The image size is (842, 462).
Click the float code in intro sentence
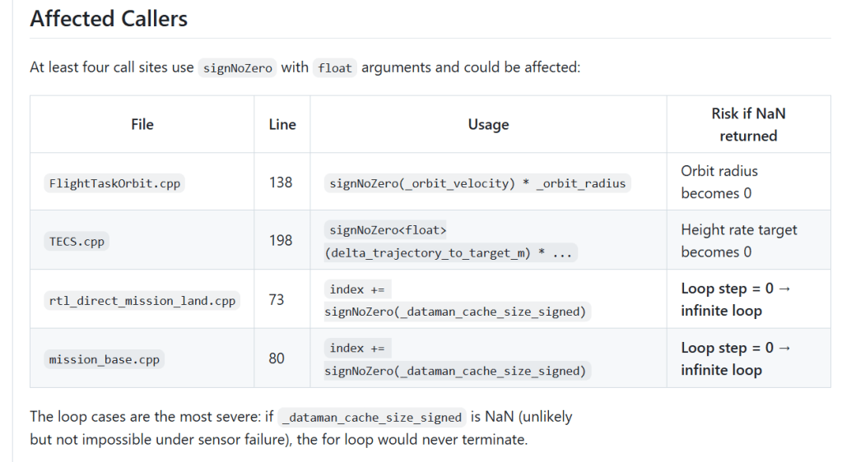click(x=335, y=68)
